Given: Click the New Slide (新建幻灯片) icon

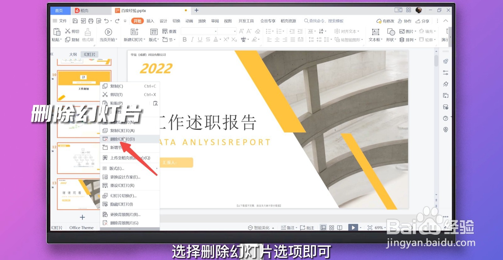Looking at the screenshot, I should point(135,32).
